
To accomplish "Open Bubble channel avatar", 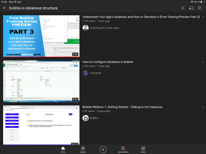I will click(x=86, y=118).
